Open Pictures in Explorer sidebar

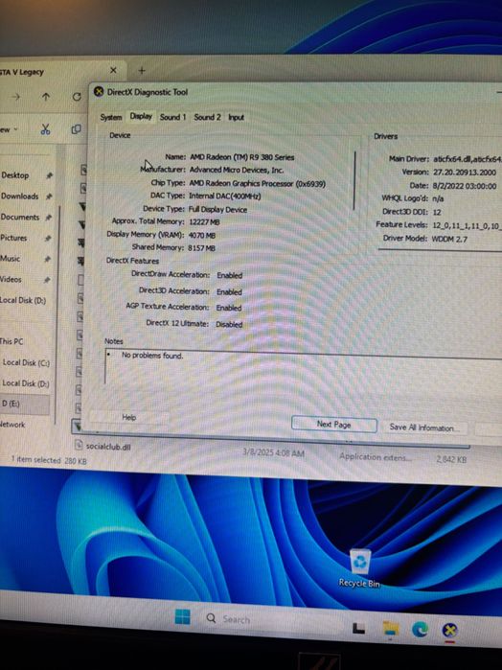[x=13, y=238]
